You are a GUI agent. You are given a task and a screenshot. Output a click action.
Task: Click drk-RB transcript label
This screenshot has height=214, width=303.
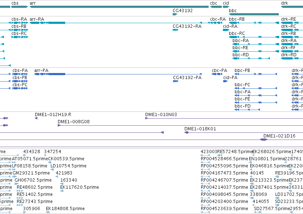288,33
